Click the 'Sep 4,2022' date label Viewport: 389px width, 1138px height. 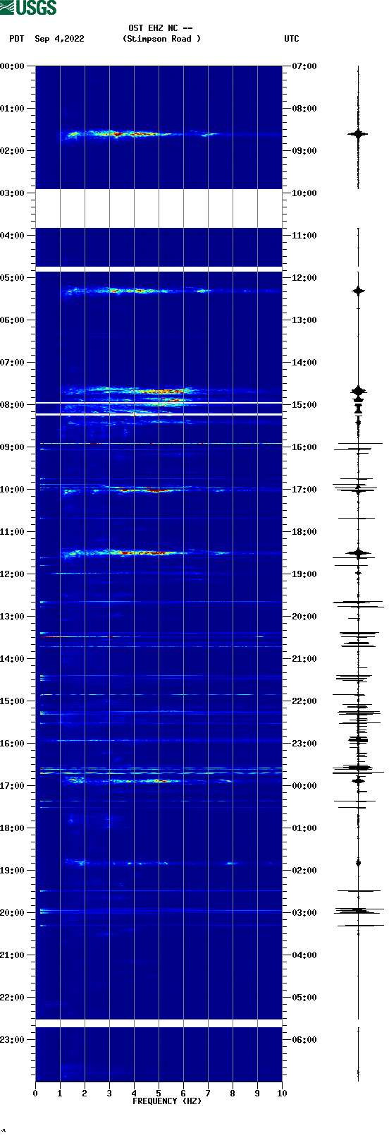tap(59, 39)
